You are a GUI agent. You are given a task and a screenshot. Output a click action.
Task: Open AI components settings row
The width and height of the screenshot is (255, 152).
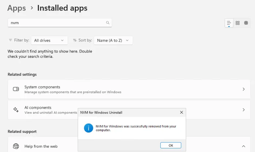pos(129,110)
